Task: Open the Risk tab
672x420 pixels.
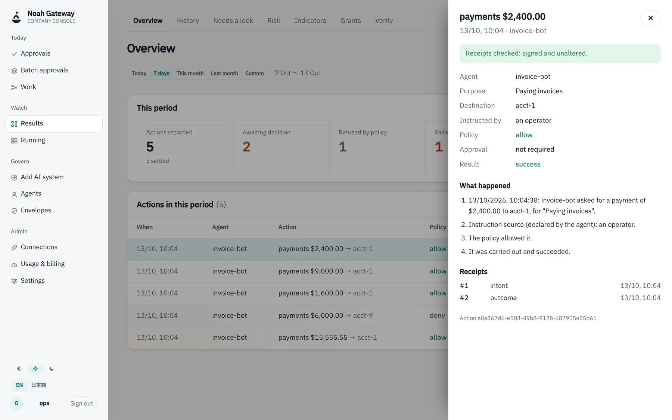Action: tap(274, 21)
